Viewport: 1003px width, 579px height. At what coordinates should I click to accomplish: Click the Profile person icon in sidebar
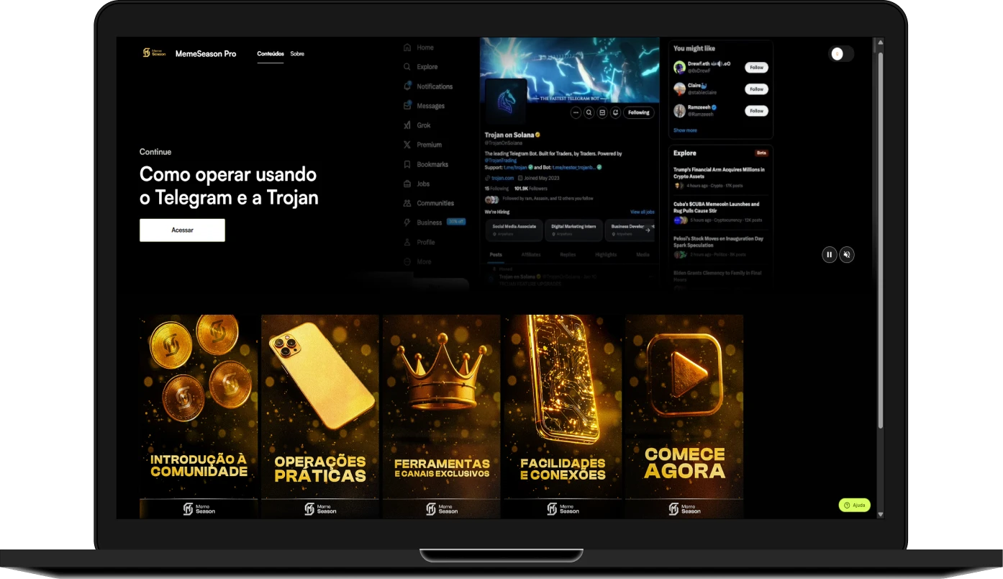point(407,242)
